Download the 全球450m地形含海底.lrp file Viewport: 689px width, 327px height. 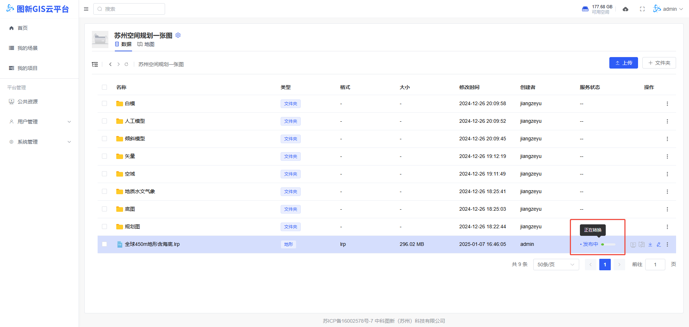point(650,244)
